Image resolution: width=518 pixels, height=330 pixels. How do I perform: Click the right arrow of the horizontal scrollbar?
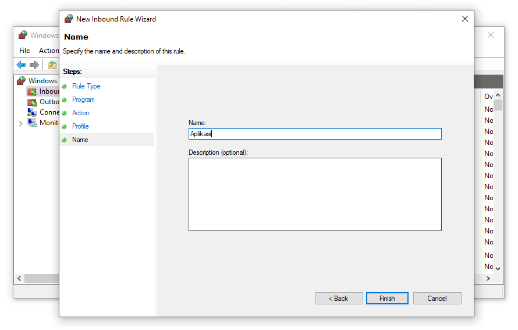(x=488, y=278)
